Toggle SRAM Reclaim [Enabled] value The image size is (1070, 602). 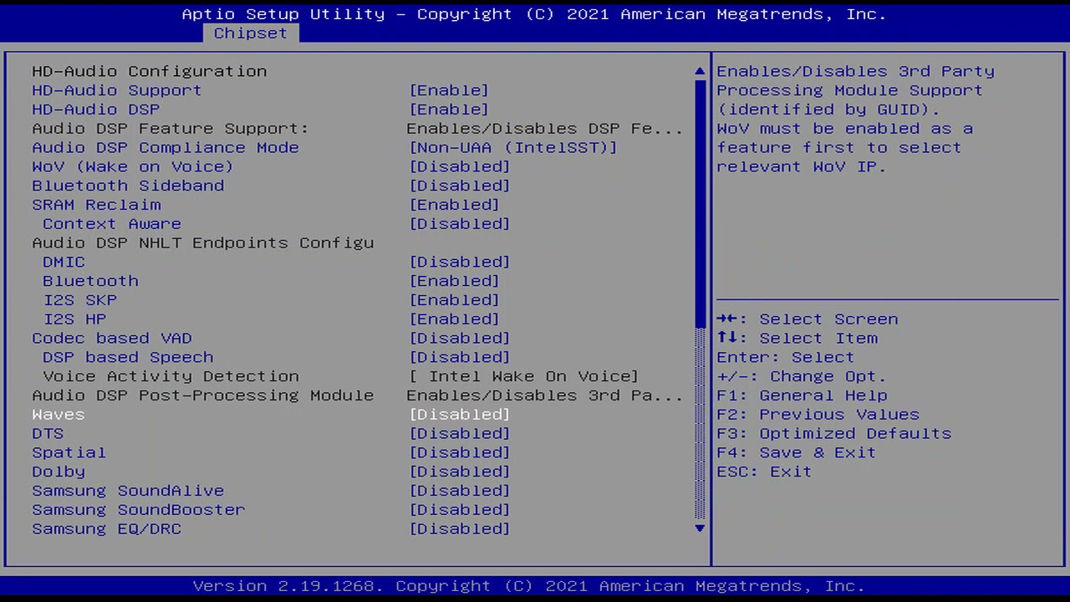(454, 205)
